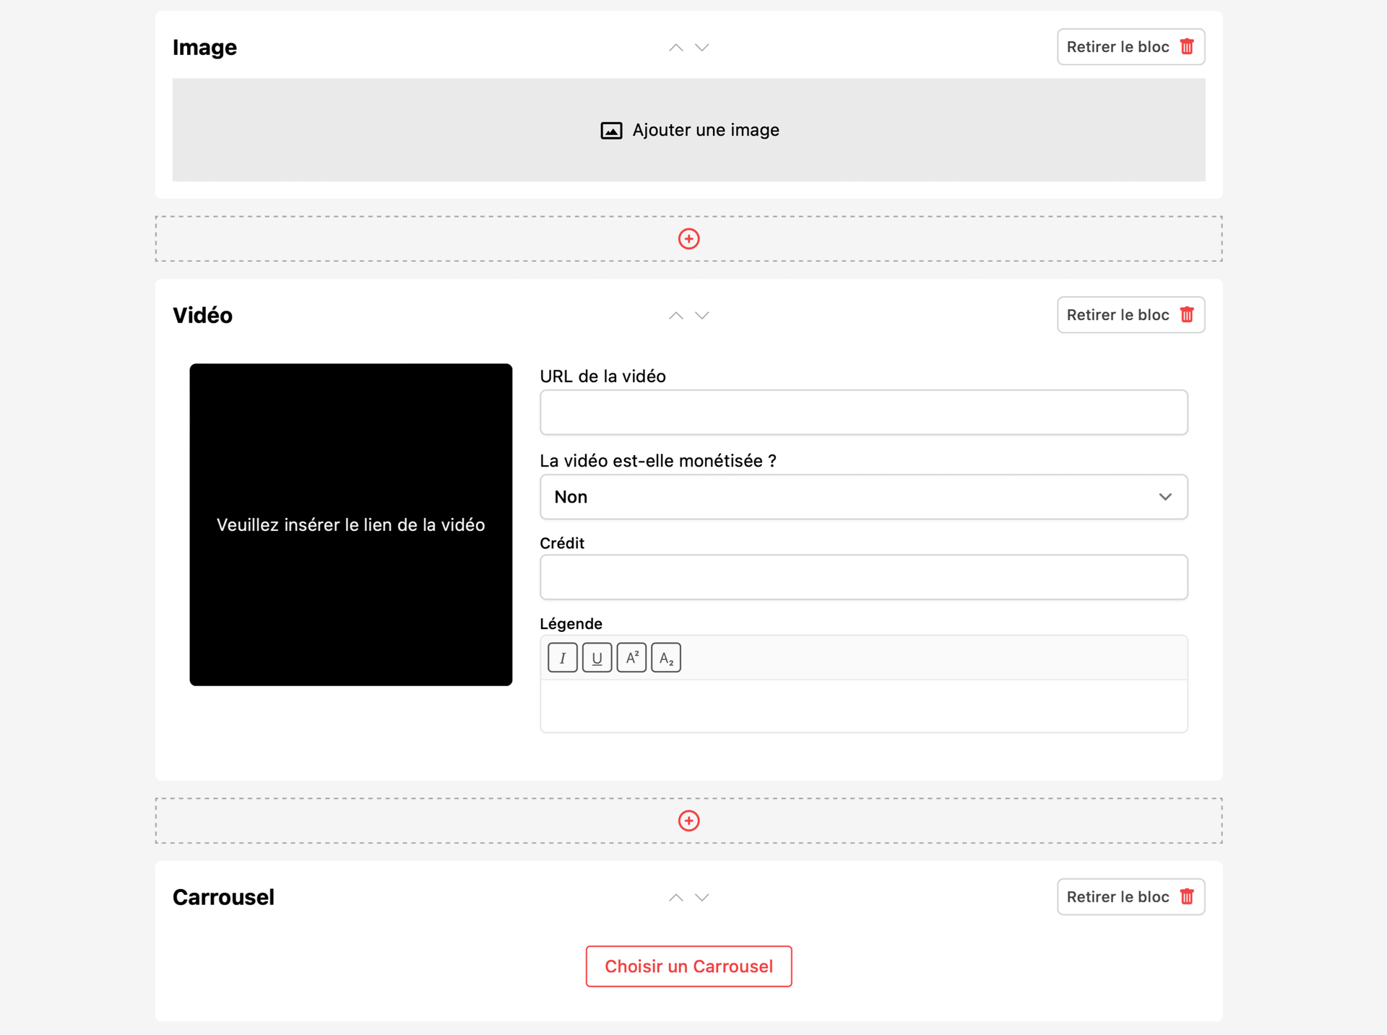Add a block below the Vidéo block

click(x=689, y=821)
